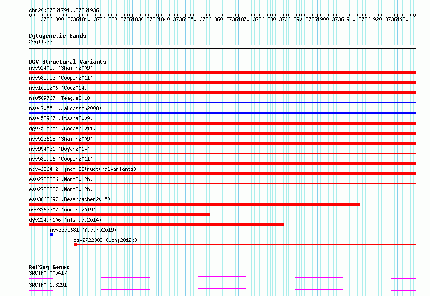Screen dimensions: 430x296
Task: Click the red bar under nsv3363702
Action: 119,214
